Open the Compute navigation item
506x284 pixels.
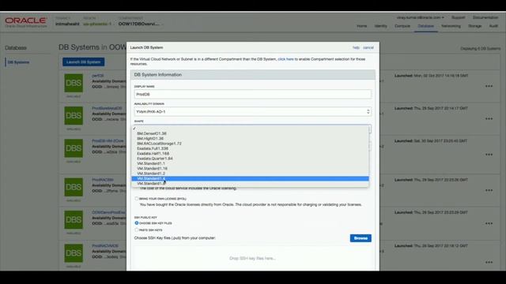402,26
